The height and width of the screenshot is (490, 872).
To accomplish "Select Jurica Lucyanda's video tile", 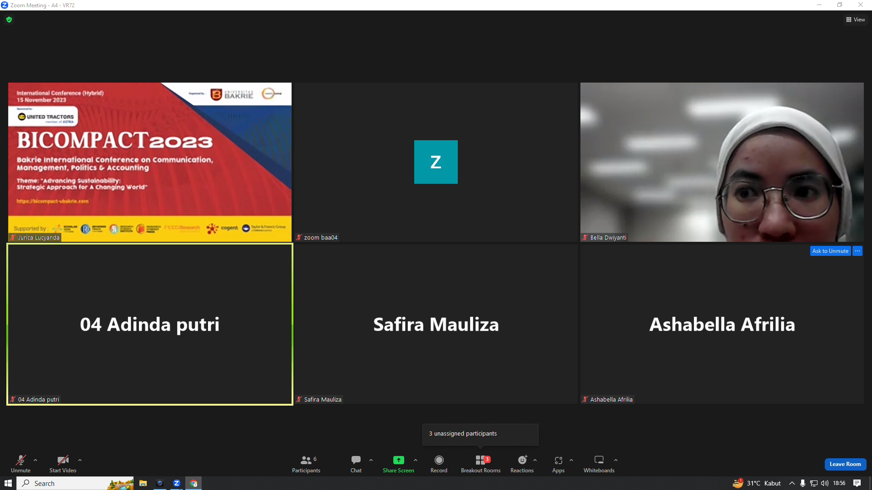I will tap(150, 162).
